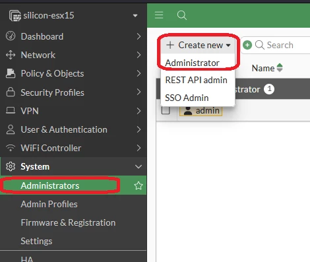310x262 pixels.
Task: Toggle the hamburger menu icon
Action: (159, 15)
